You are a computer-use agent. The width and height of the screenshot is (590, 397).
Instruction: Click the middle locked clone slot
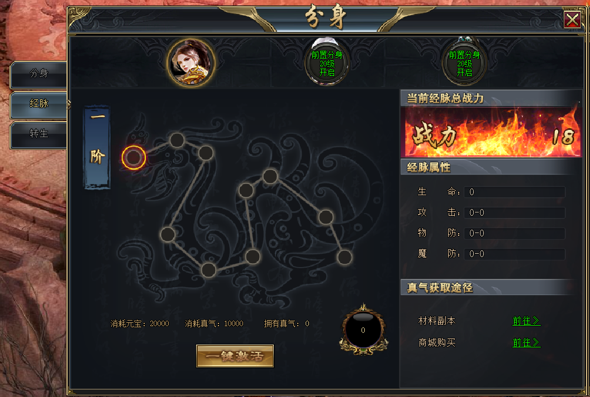[327, 62]
